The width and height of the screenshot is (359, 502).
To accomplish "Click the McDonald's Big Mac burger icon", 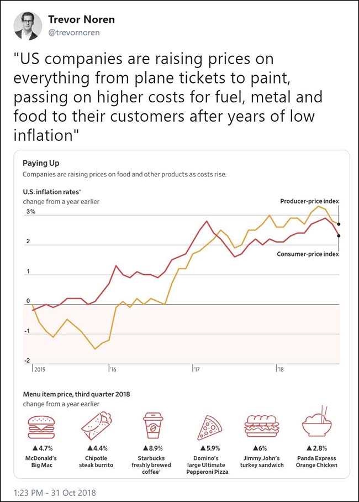I will pyautogui.click(x=42, y=425).
